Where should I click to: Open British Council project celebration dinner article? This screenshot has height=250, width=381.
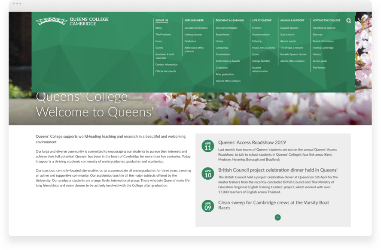pos(278,170)
